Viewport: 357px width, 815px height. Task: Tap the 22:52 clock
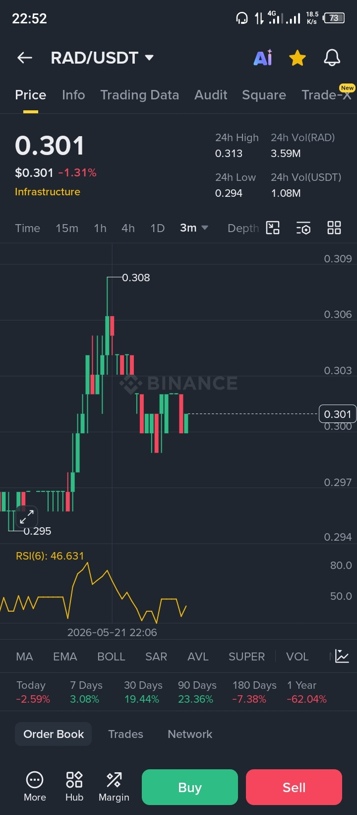29,19
